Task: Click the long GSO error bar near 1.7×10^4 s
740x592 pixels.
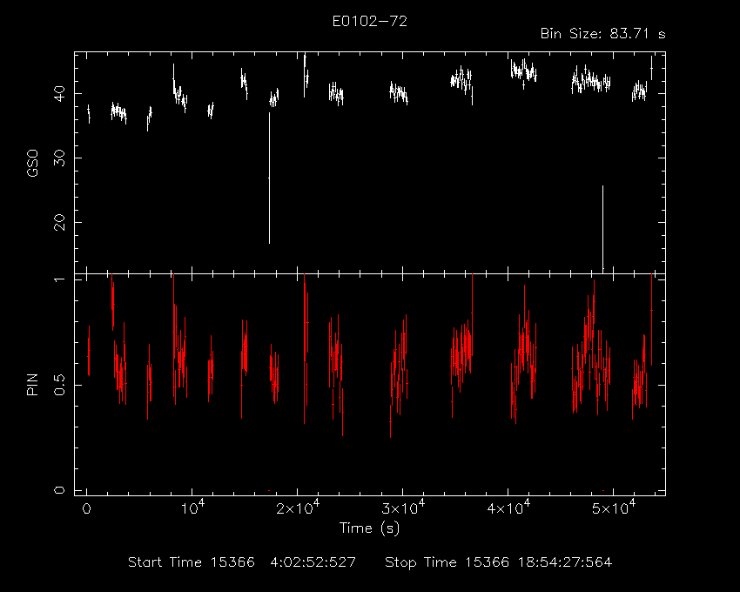Action: tap(270, 178)
